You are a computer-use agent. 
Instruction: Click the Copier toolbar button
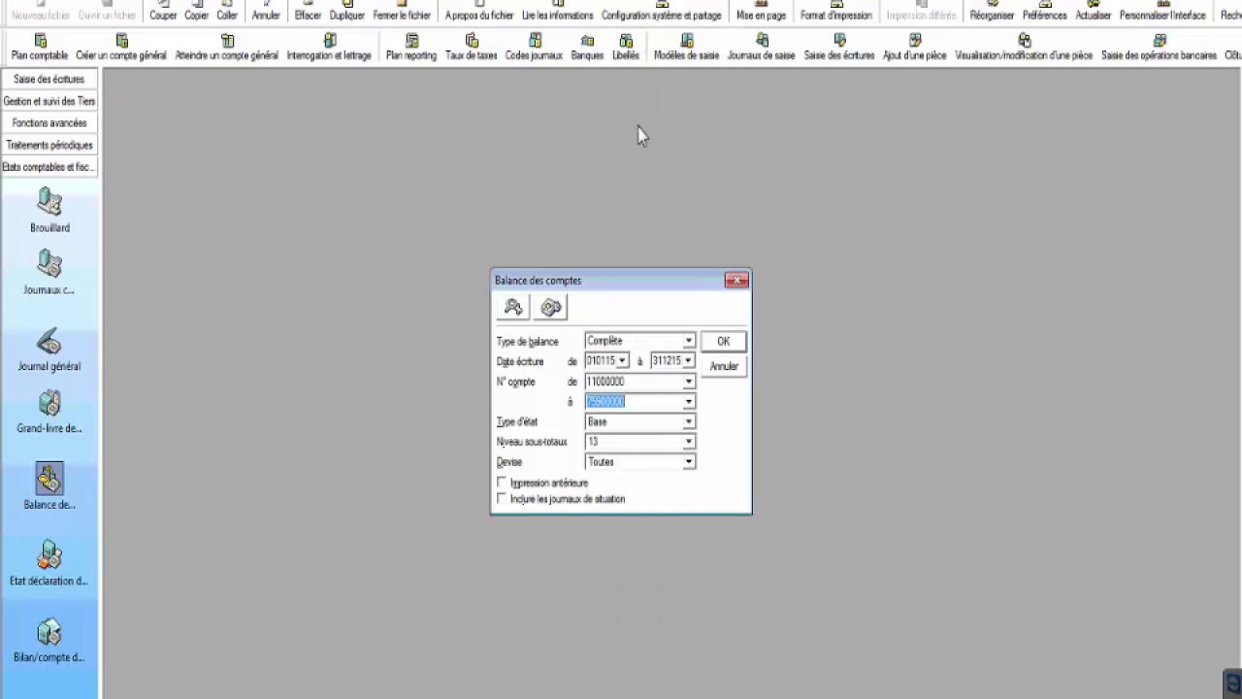pyautogui.click(x=197, y=12)
